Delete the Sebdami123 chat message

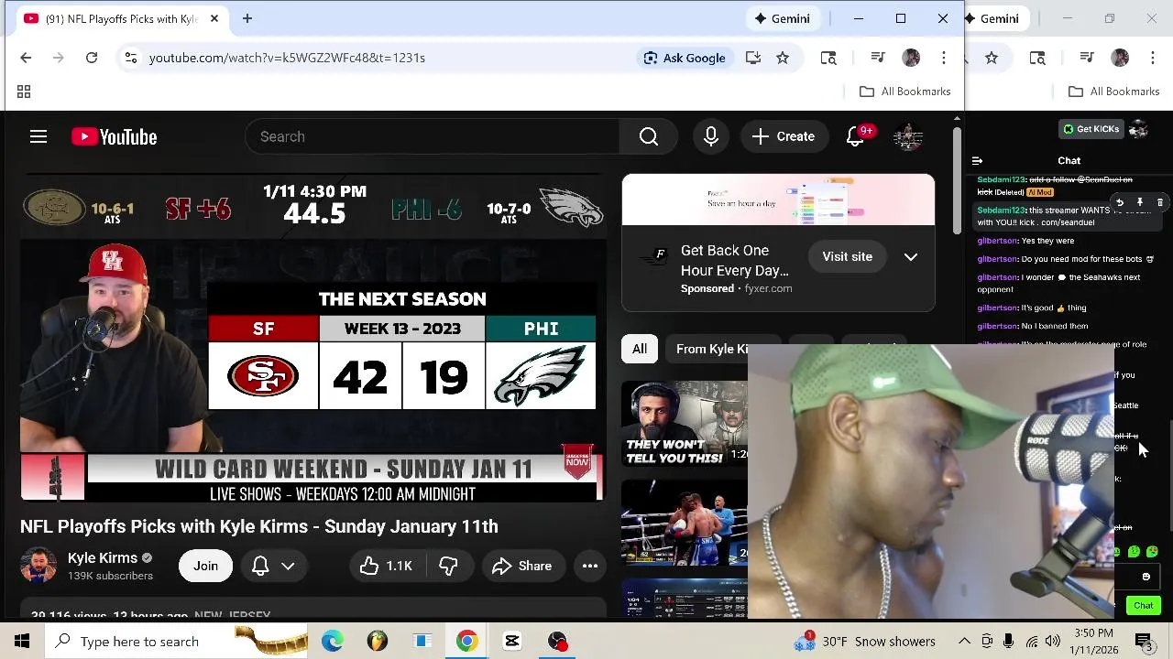[x=1159, y=202]
